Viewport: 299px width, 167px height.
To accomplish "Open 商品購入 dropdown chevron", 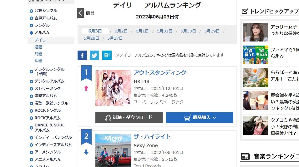I will pyautogui.click(x=214, y=118).
